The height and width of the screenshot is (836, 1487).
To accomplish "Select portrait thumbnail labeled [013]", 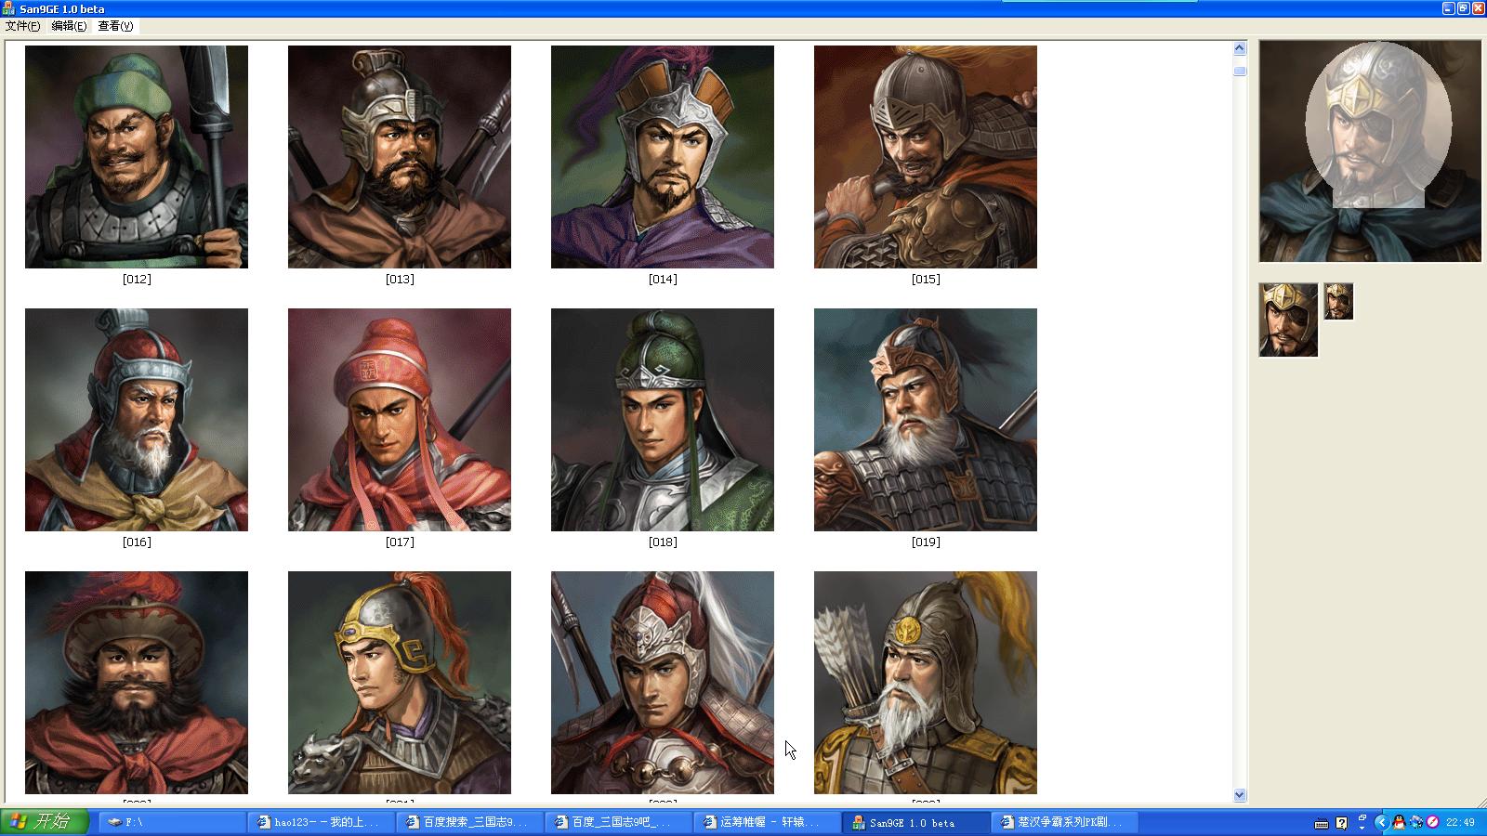I will pos(400,157).
